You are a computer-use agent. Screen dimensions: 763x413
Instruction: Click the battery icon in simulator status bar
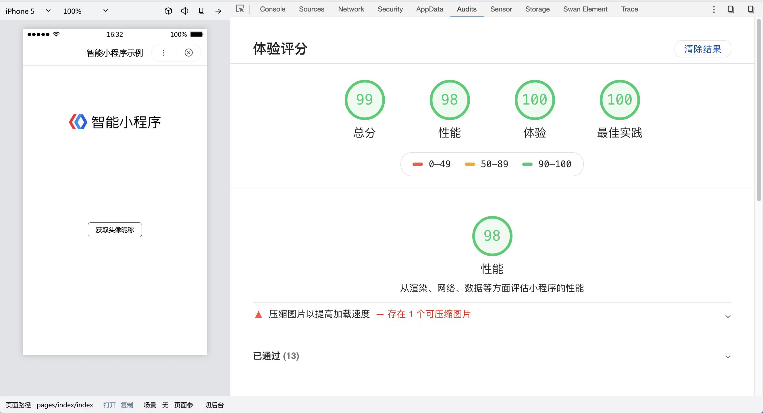(x=197, y=34)
